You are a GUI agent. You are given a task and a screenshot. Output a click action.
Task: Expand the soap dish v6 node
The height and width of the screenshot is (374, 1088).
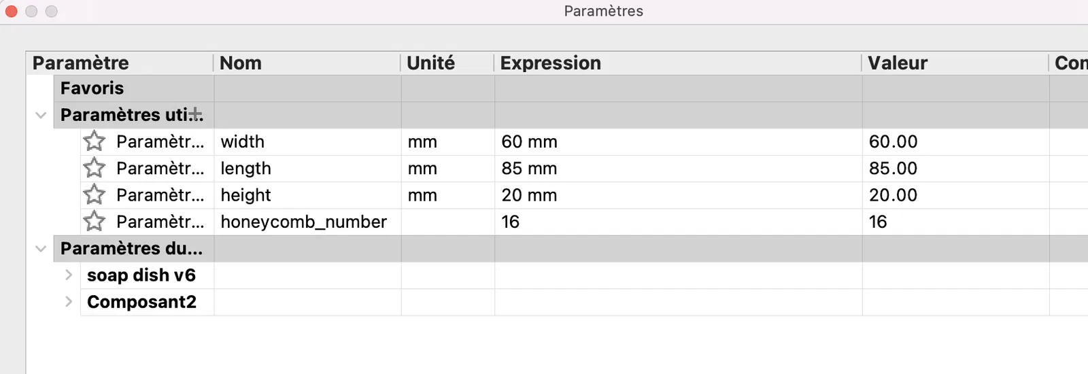tap(69, 275)
